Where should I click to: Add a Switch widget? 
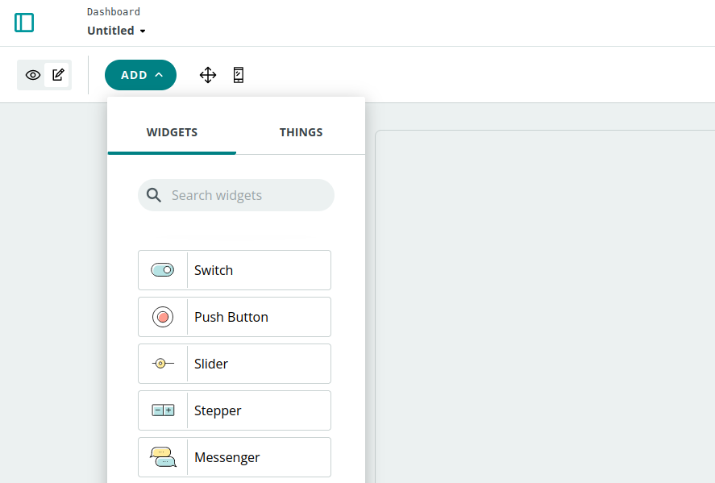(235, 270)
